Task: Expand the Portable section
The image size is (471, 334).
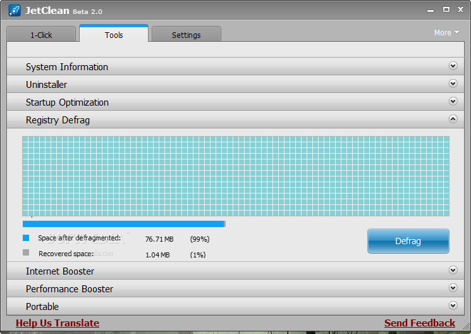Action: (235, 306)
